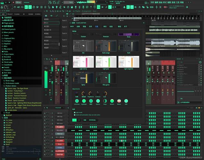Open the 文件 menu in the top menu bar
This screenshot has width=204, height=160.
click(152, 2)
